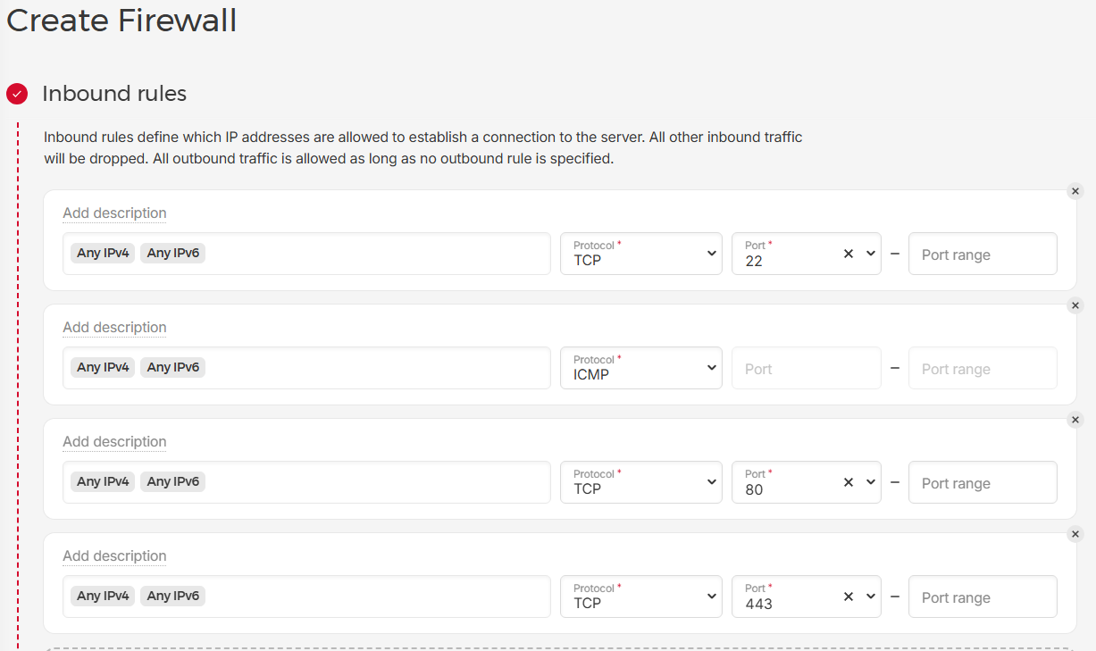Screen dimensions: 1096x651
Task: Expand the port 443 suggestions chevron
Action: pos(871,597)
